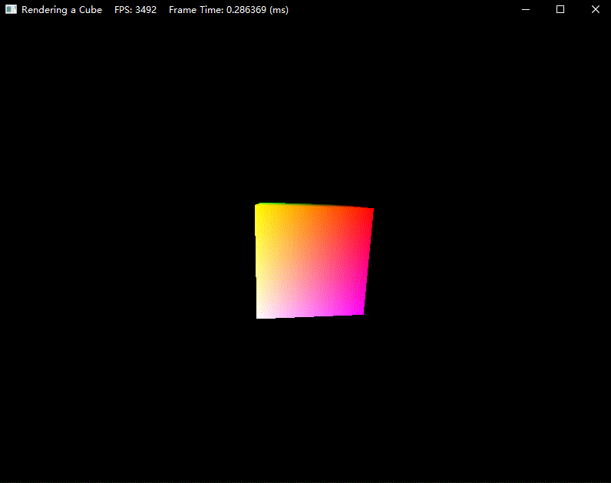Screen dimensions: 611x483
Task: Minimize the Rendering a Cube window
Action: tap(526, 9)
